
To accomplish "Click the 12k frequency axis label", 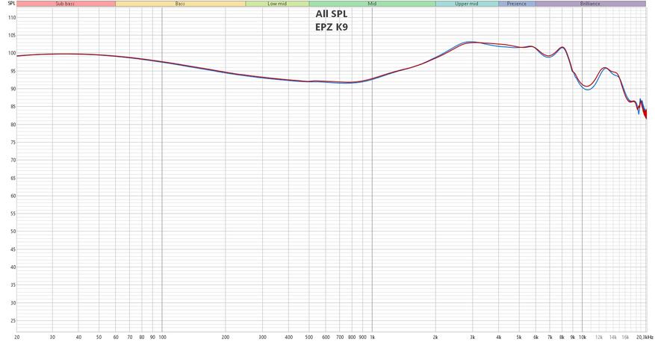I will pos(599,337).
